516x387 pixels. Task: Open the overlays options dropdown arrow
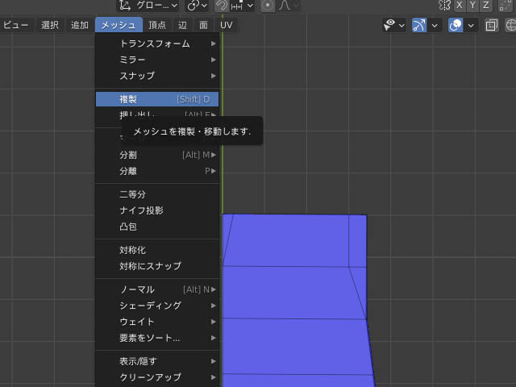click(471, 25)
